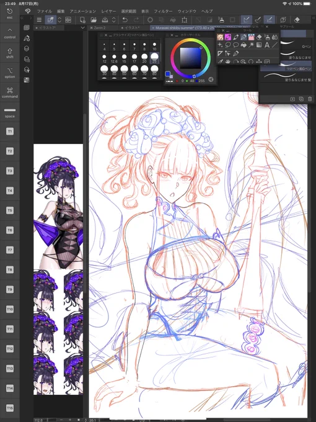Open the アニメーション menu
Image resolution: width=316 pixels, height=422 pixels.
pyautogui.click(x=83, y=11)
